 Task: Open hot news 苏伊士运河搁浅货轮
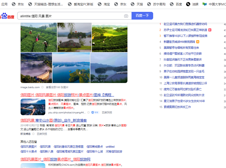point(185,30)
